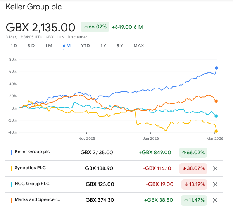Click Keller blue endpoint dot on chart
233x208 pixels.
click(216, 68)
